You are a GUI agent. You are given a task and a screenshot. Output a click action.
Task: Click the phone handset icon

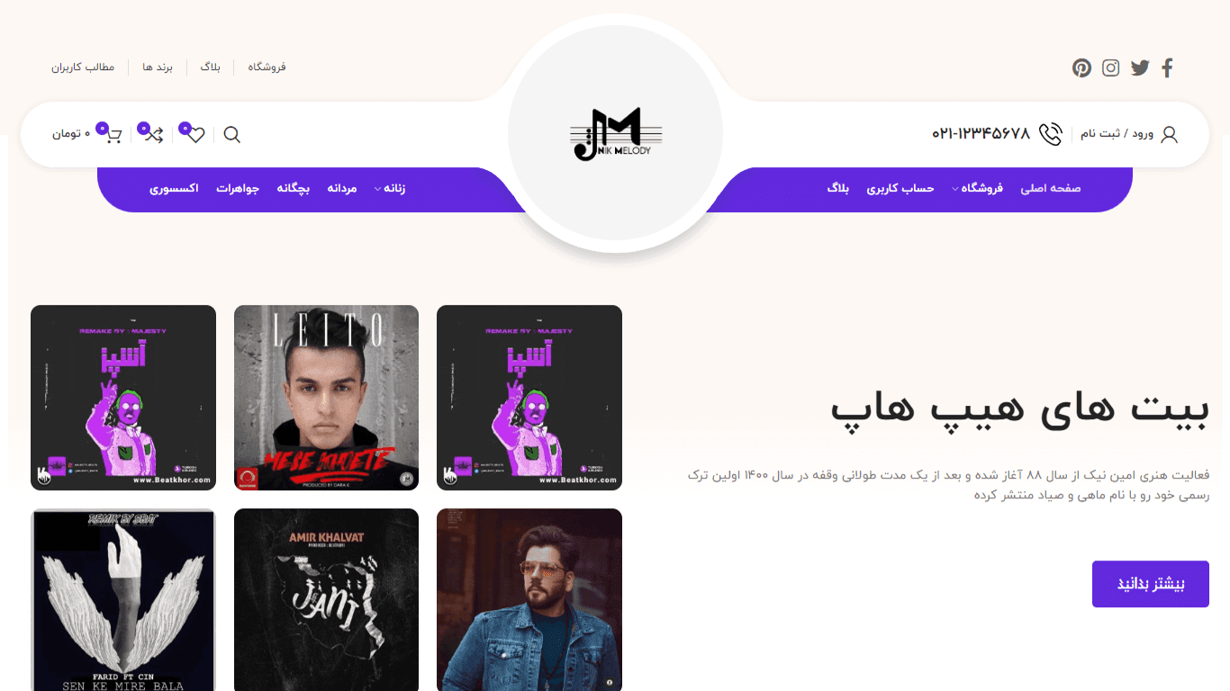click(1051, 134)
